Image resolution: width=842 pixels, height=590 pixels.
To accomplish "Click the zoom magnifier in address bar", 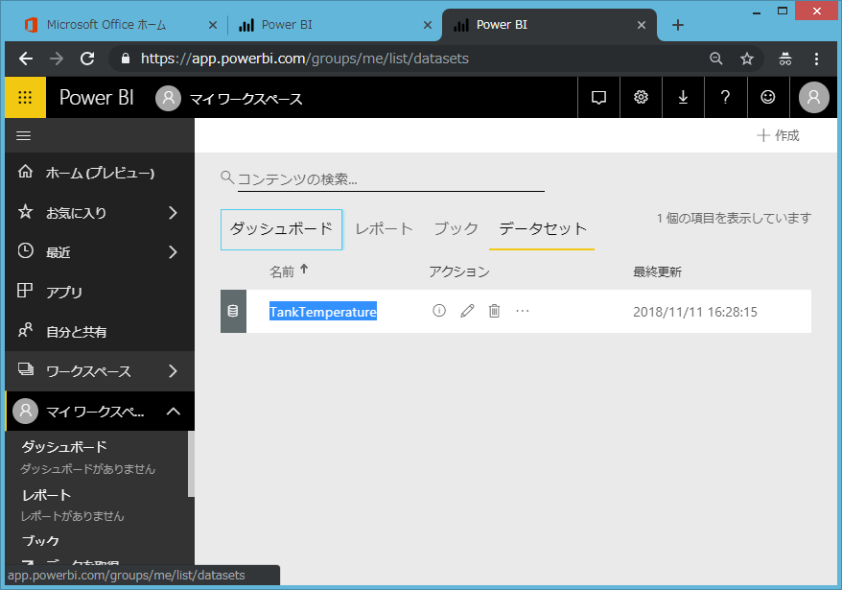I will (x=715, y=59).
